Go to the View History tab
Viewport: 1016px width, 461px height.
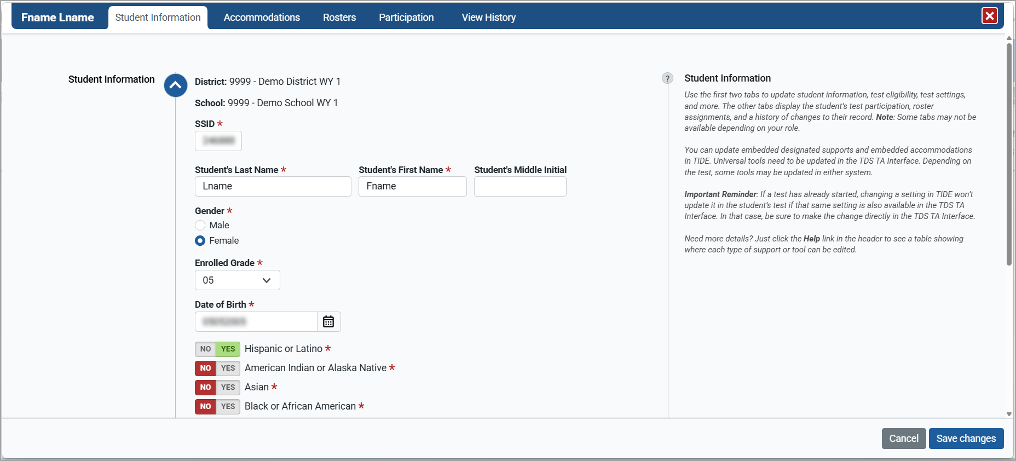[x=488, y=18]
